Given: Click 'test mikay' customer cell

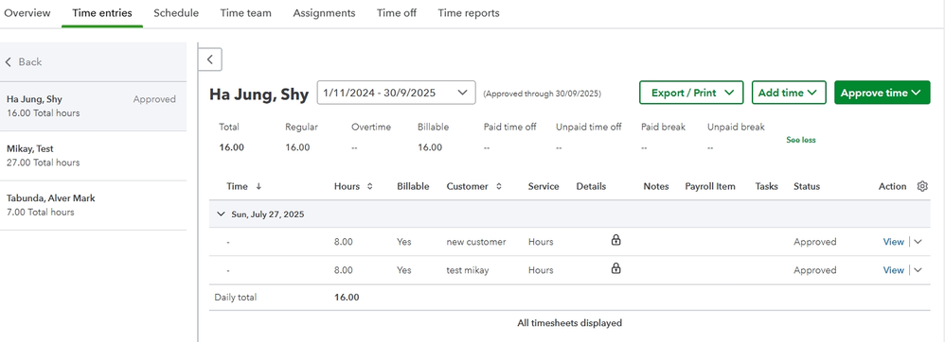Looking at the screenshot, I should point(467,270).
